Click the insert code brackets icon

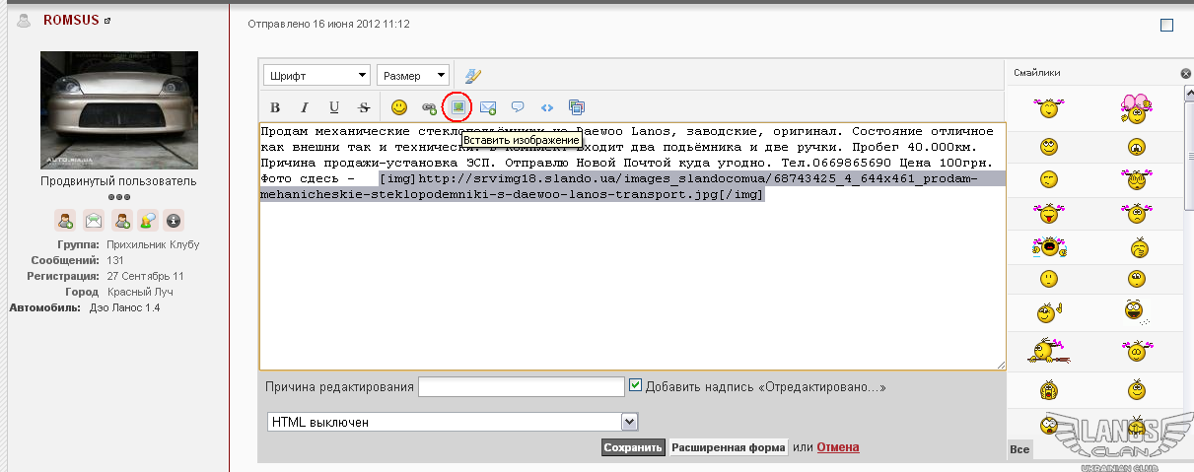tap(547, 107)
